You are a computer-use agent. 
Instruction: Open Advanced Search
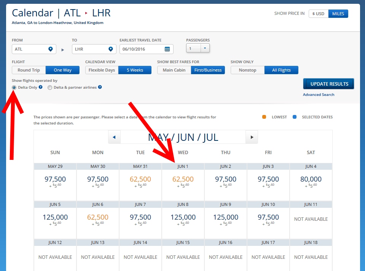319,94
